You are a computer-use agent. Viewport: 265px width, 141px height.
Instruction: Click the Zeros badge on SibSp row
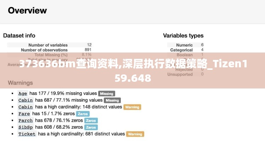91,127
